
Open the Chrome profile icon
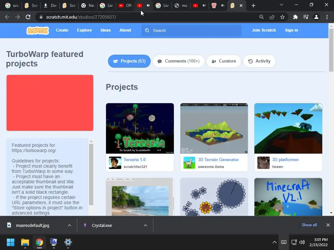point(316,17)
